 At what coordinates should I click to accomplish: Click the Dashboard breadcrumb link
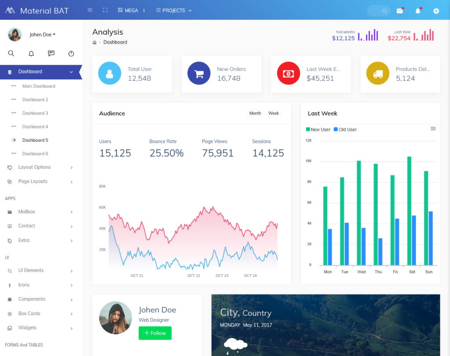point(115,42)
